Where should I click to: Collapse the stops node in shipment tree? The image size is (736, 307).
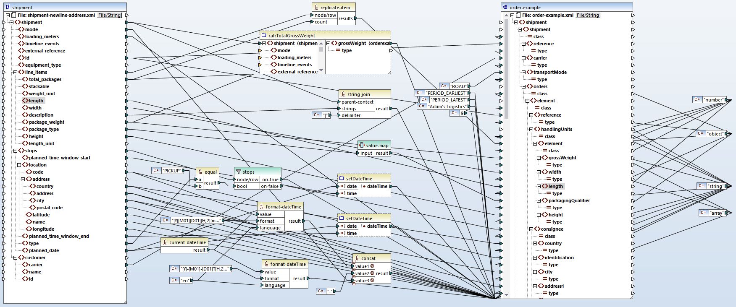click(x=15, y=151)
